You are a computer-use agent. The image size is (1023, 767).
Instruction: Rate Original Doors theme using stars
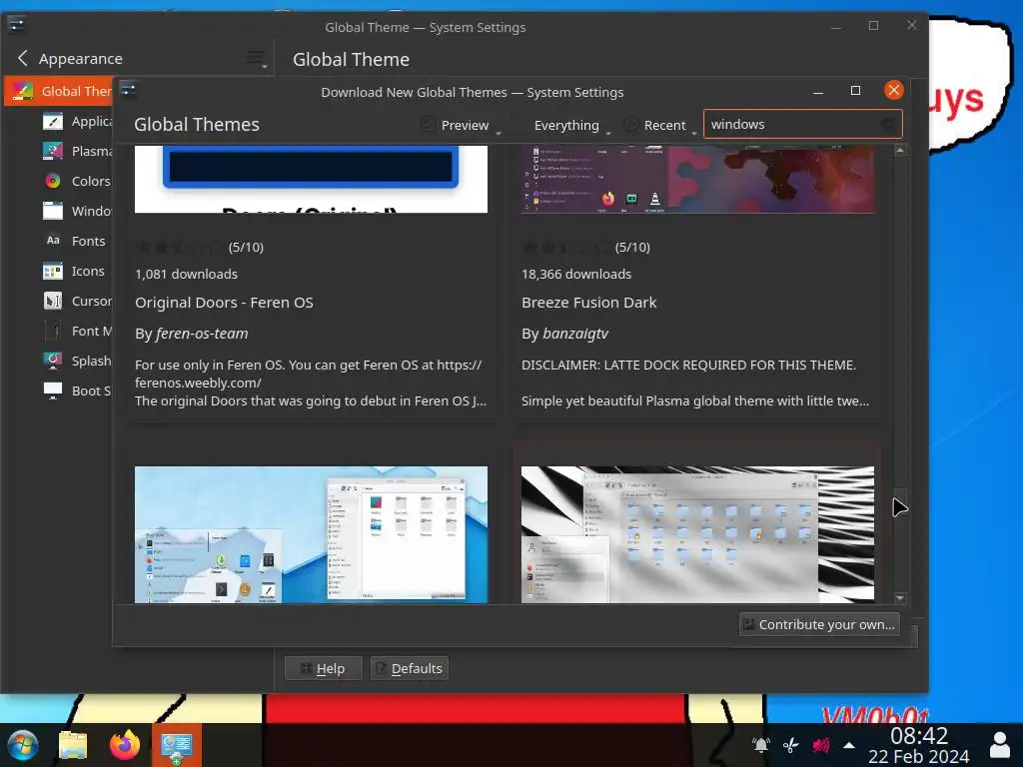[x=178, y=248]
